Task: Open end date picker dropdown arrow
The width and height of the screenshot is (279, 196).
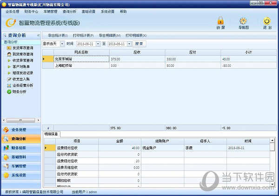Action: 129,44
